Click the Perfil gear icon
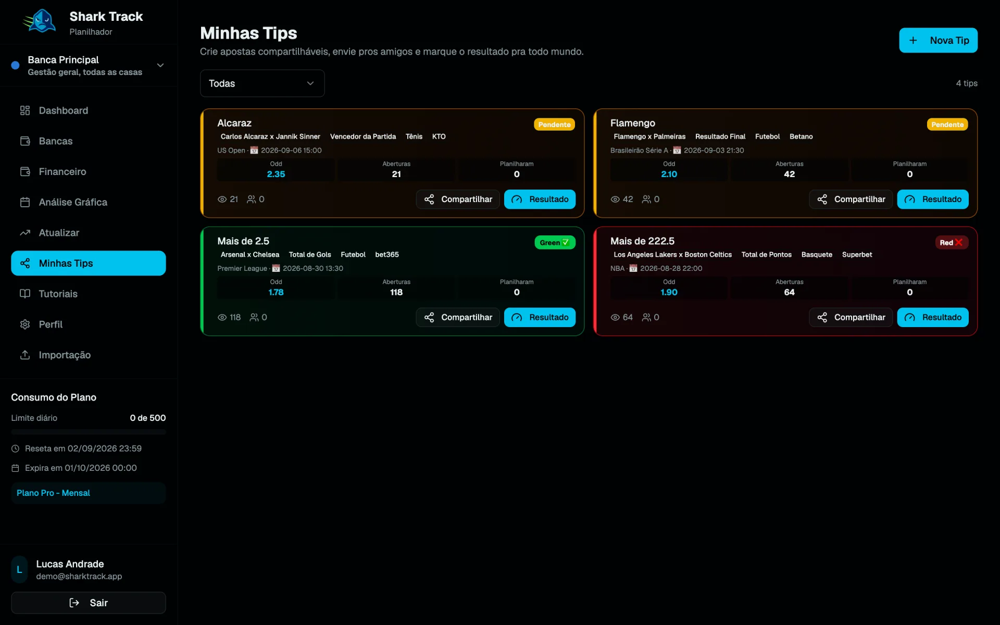 coord(25,324)
